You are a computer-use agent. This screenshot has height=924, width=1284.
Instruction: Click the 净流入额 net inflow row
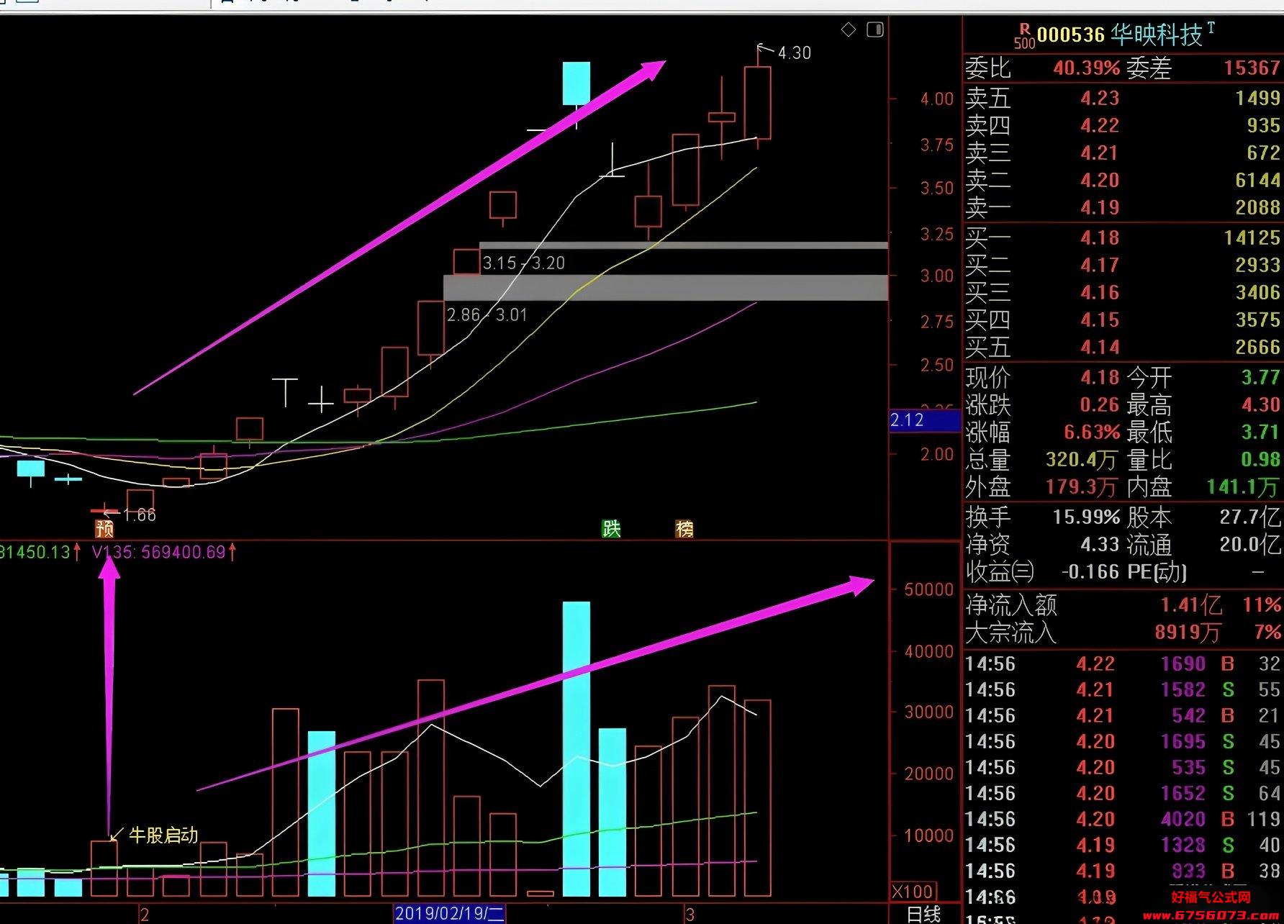point(1123,604)
